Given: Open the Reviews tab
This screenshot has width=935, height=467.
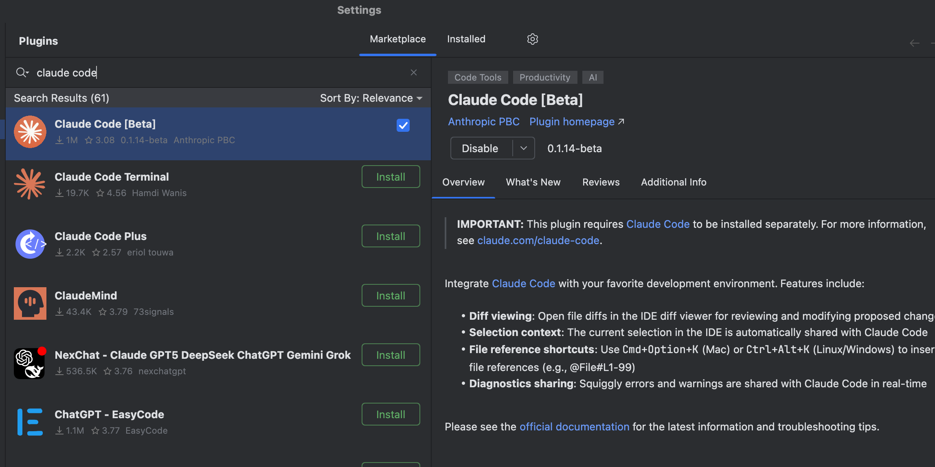Looking at the screenshot, I should (x=601, y=182).
